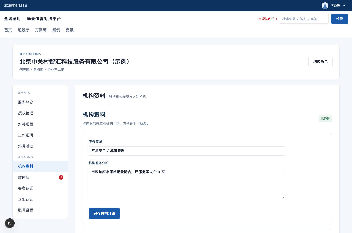Go to 实名认证 sidebar item
The width and height of the screenshot is (352, 233).
click(x=40, y=188)
